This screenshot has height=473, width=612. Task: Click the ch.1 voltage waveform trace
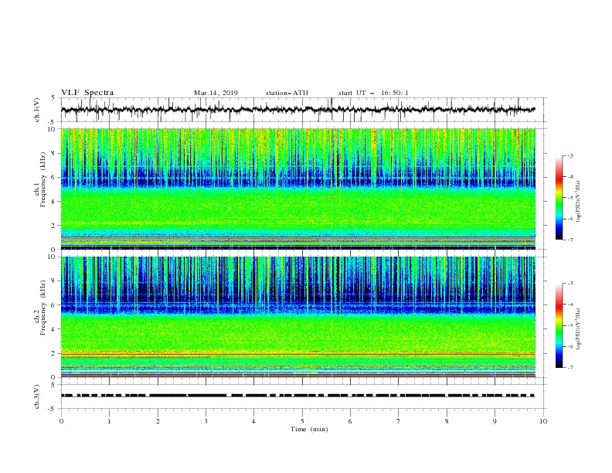tap(297, 110)
